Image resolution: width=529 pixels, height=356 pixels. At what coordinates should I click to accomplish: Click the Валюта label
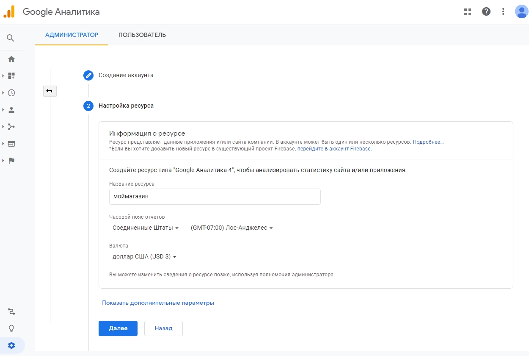point(118,246)
